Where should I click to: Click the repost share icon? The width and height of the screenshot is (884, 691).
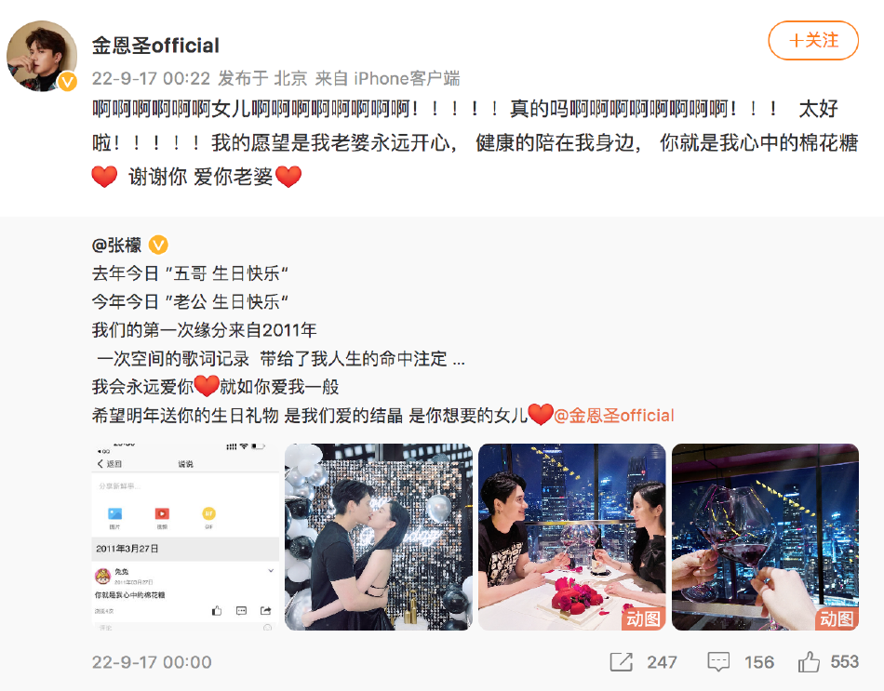click(x=622, y=661)
